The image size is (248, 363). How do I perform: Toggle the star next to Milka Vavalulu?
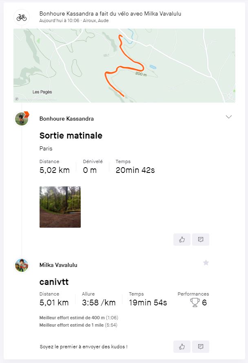[206, 262]
